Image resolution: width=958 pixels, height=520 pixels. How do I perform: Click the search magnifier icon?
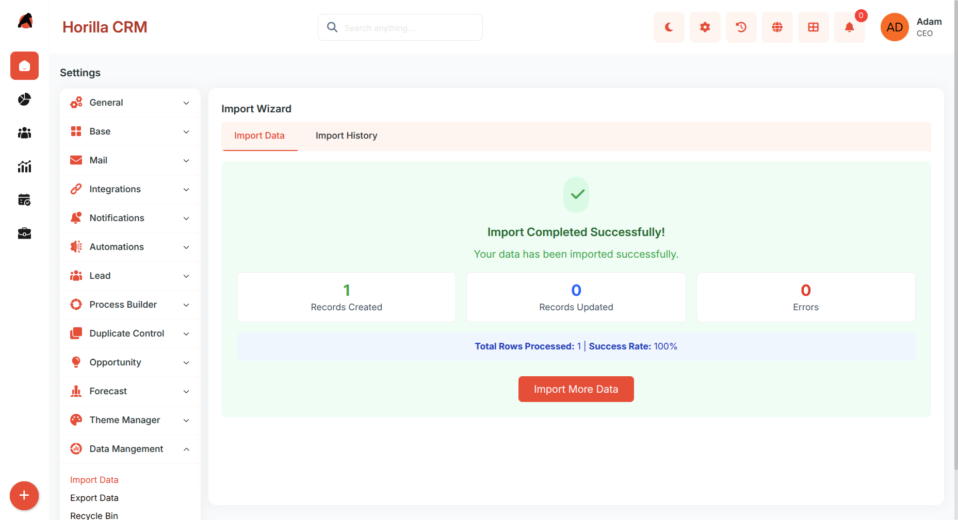[x=332, y=27]
